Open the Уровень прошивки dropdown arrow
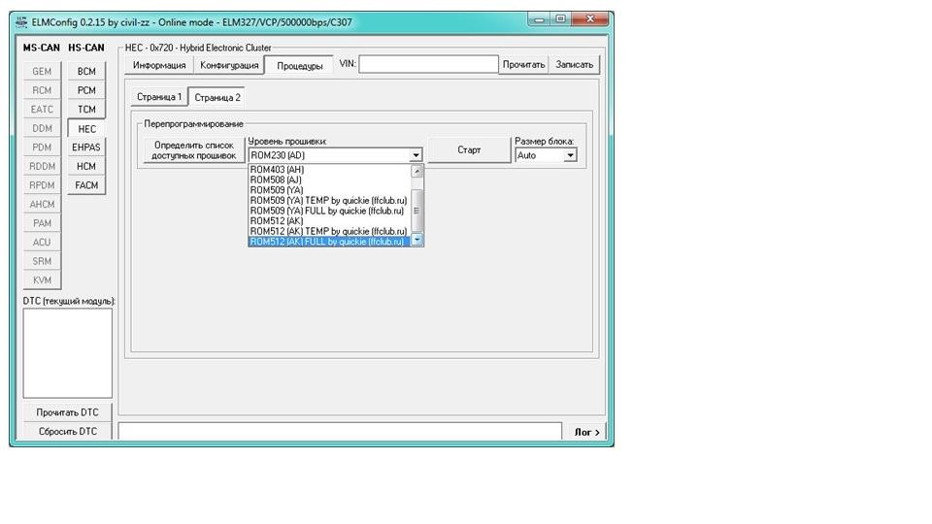Image resolution: width=932 pixels, height=524 pixels. click(416, 155)
